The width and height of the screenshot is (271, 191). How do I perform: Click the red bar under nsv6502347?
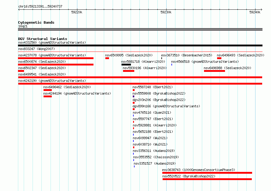tap(21, 71)
